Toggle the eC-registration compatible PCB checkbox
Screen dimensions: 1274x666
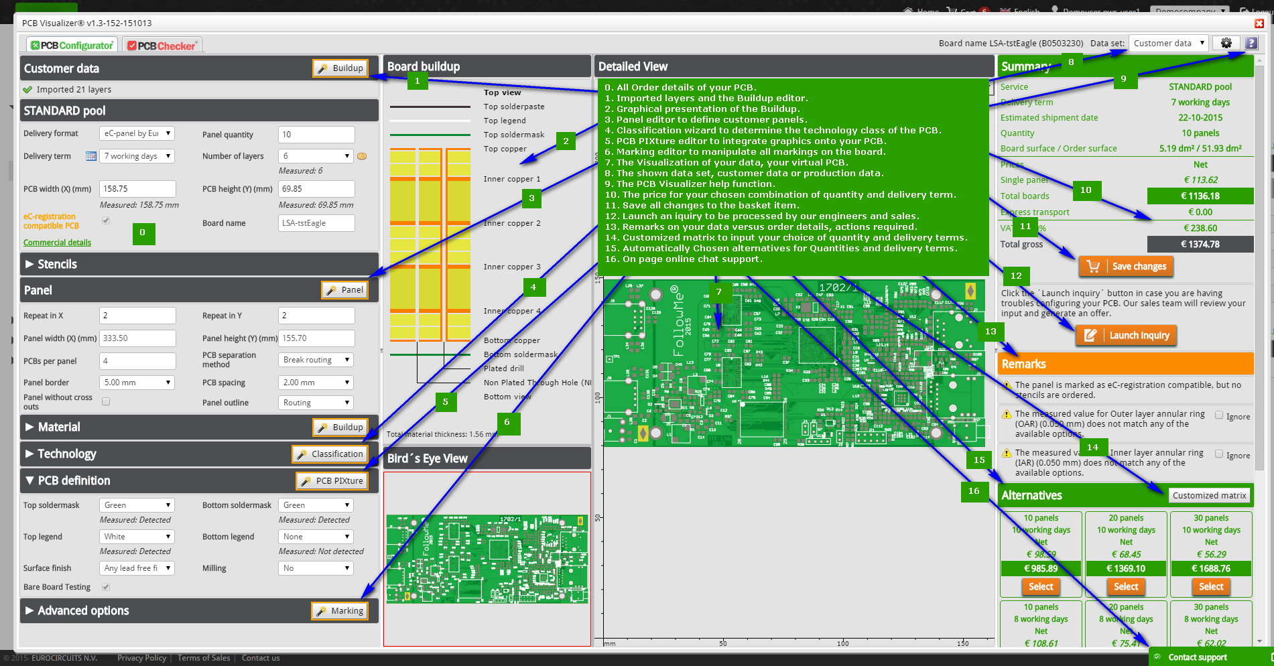105,220
